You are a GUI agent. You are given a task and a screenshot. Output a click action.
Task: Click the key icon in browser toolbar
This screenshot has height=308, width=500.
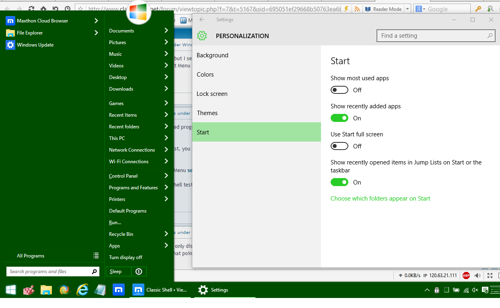click(478, 9)
